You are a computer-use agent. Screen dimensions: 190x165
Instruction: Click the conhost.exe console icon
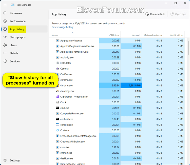(58, 119)
